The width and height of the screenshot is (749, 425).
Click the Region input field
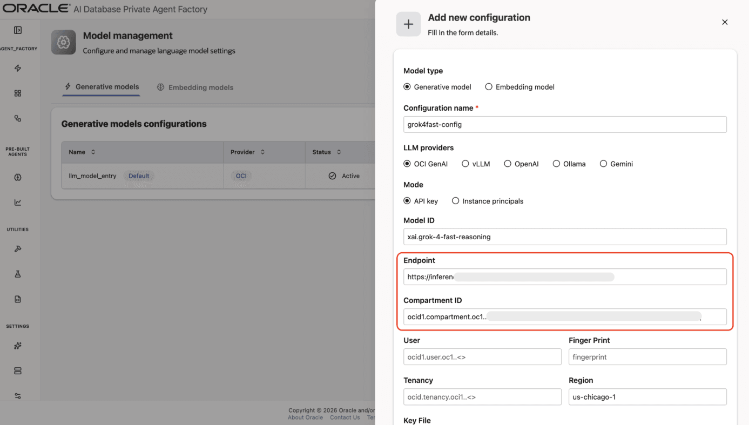647,396
